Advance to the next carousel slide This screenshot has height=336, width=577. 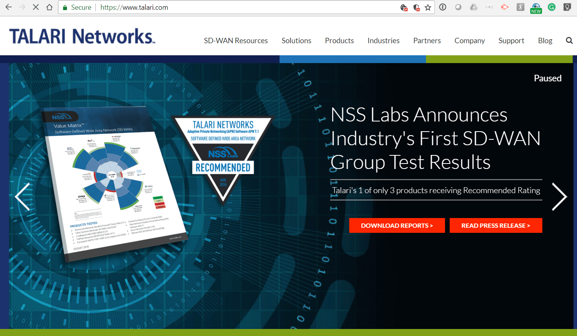pyautogui.click(x=559, y=197)
